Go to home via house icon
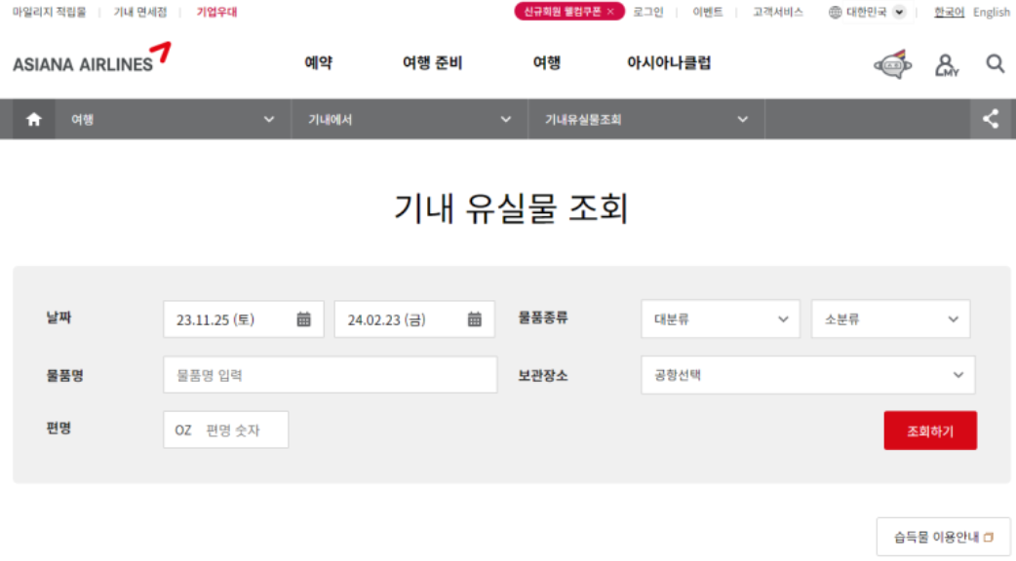 pyautogui.click(x=34, y=119)
